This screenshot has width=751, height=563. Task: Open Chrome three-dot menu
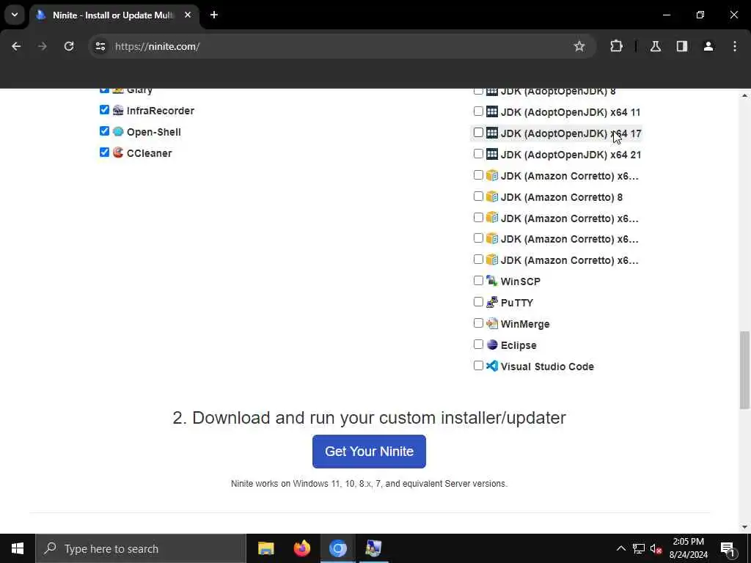click(734, 46)
